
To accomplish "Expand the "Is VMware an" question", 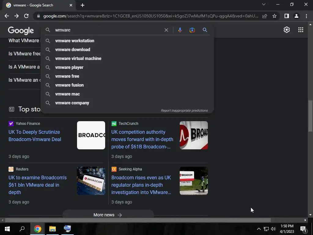I will pos(24,80).
